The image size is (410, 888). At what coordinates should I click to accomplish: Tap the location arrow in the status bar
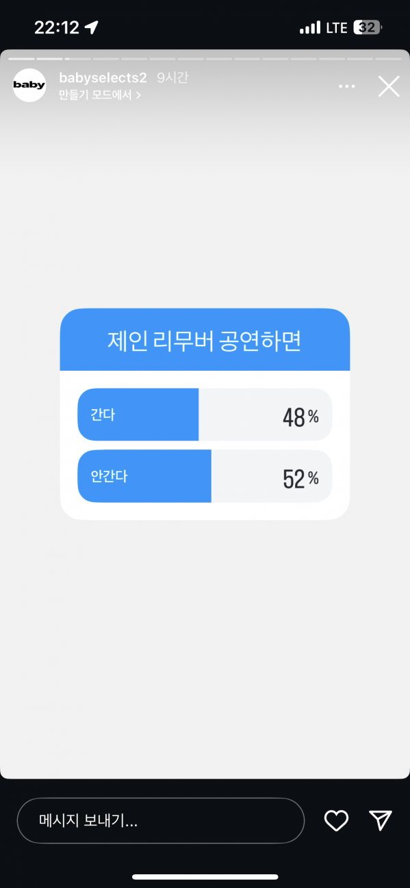click(91, 27)
